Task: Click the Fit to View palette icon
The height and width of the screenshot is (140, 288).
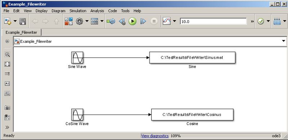Action: point(7,64)
